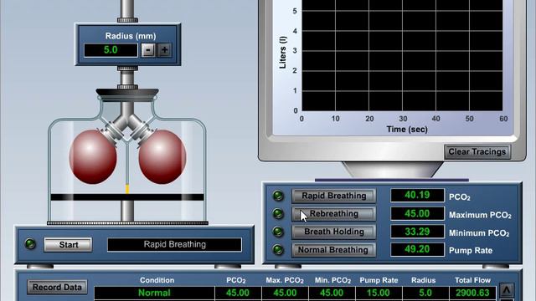Click the Time (sec) axis label
The height and width of the screenshot is (301, 536).
[x=407, y=130]
